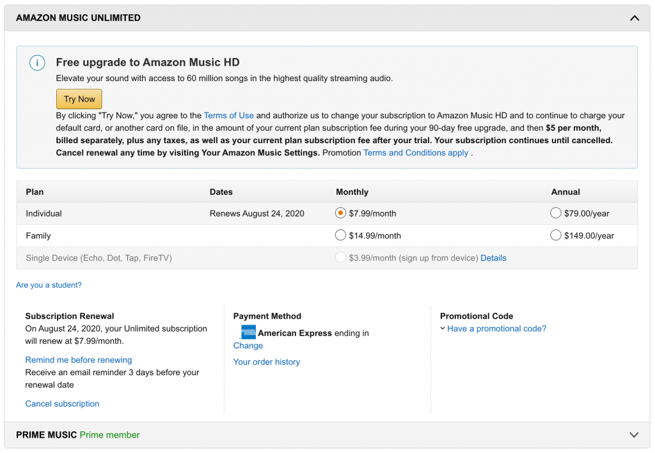This screenshot has height=453, width=655.
Task: Choose Family $149.00/year annual plan
Action: tap(556, 235)
